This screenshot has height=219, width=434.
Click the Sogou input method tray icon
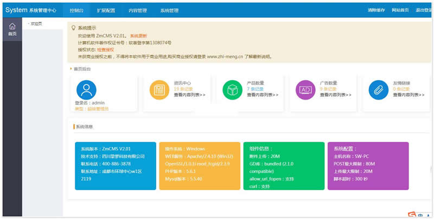click(413, 215)
